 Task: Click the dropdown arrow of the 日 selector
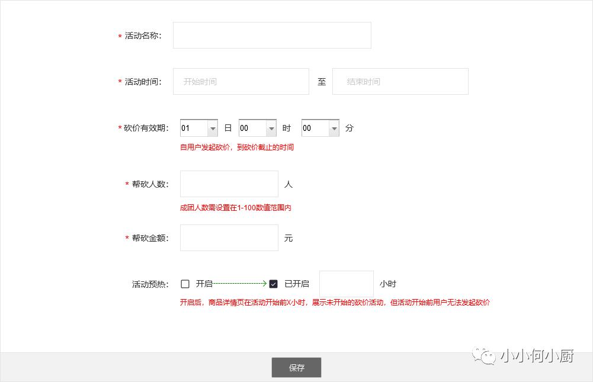pyautogui.click(x=213, y=128)
